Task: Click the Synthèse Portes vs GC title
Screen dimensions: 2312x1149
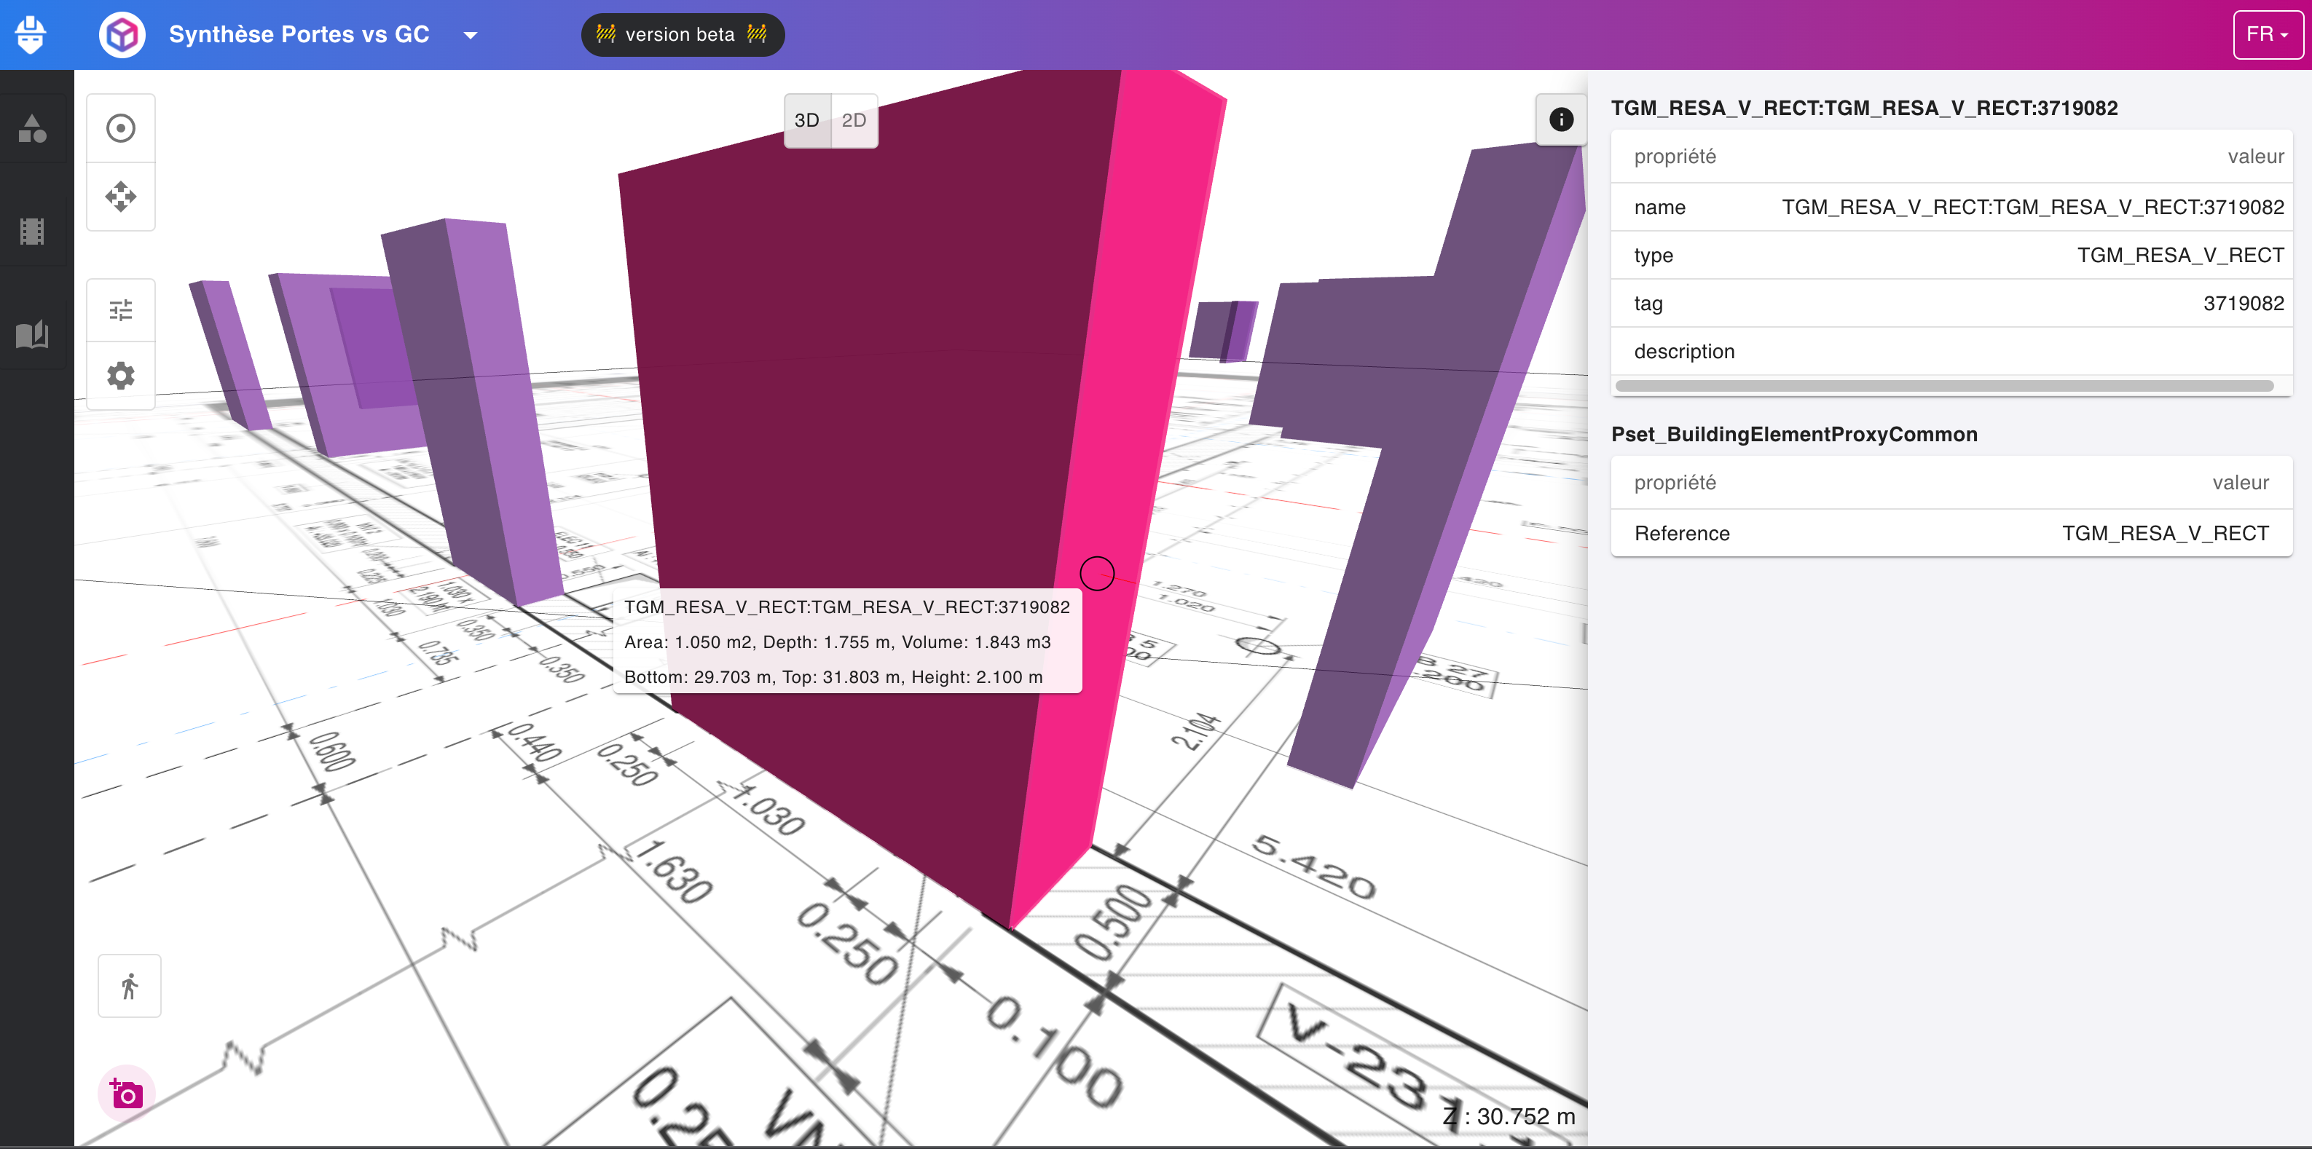Action: (299, 35)
